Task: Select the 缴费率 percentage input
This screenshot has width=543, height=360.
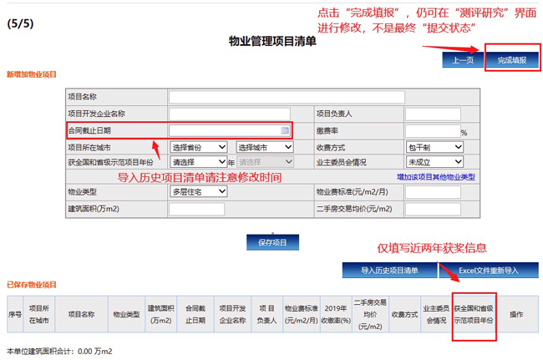Action: tap(431, 131)
